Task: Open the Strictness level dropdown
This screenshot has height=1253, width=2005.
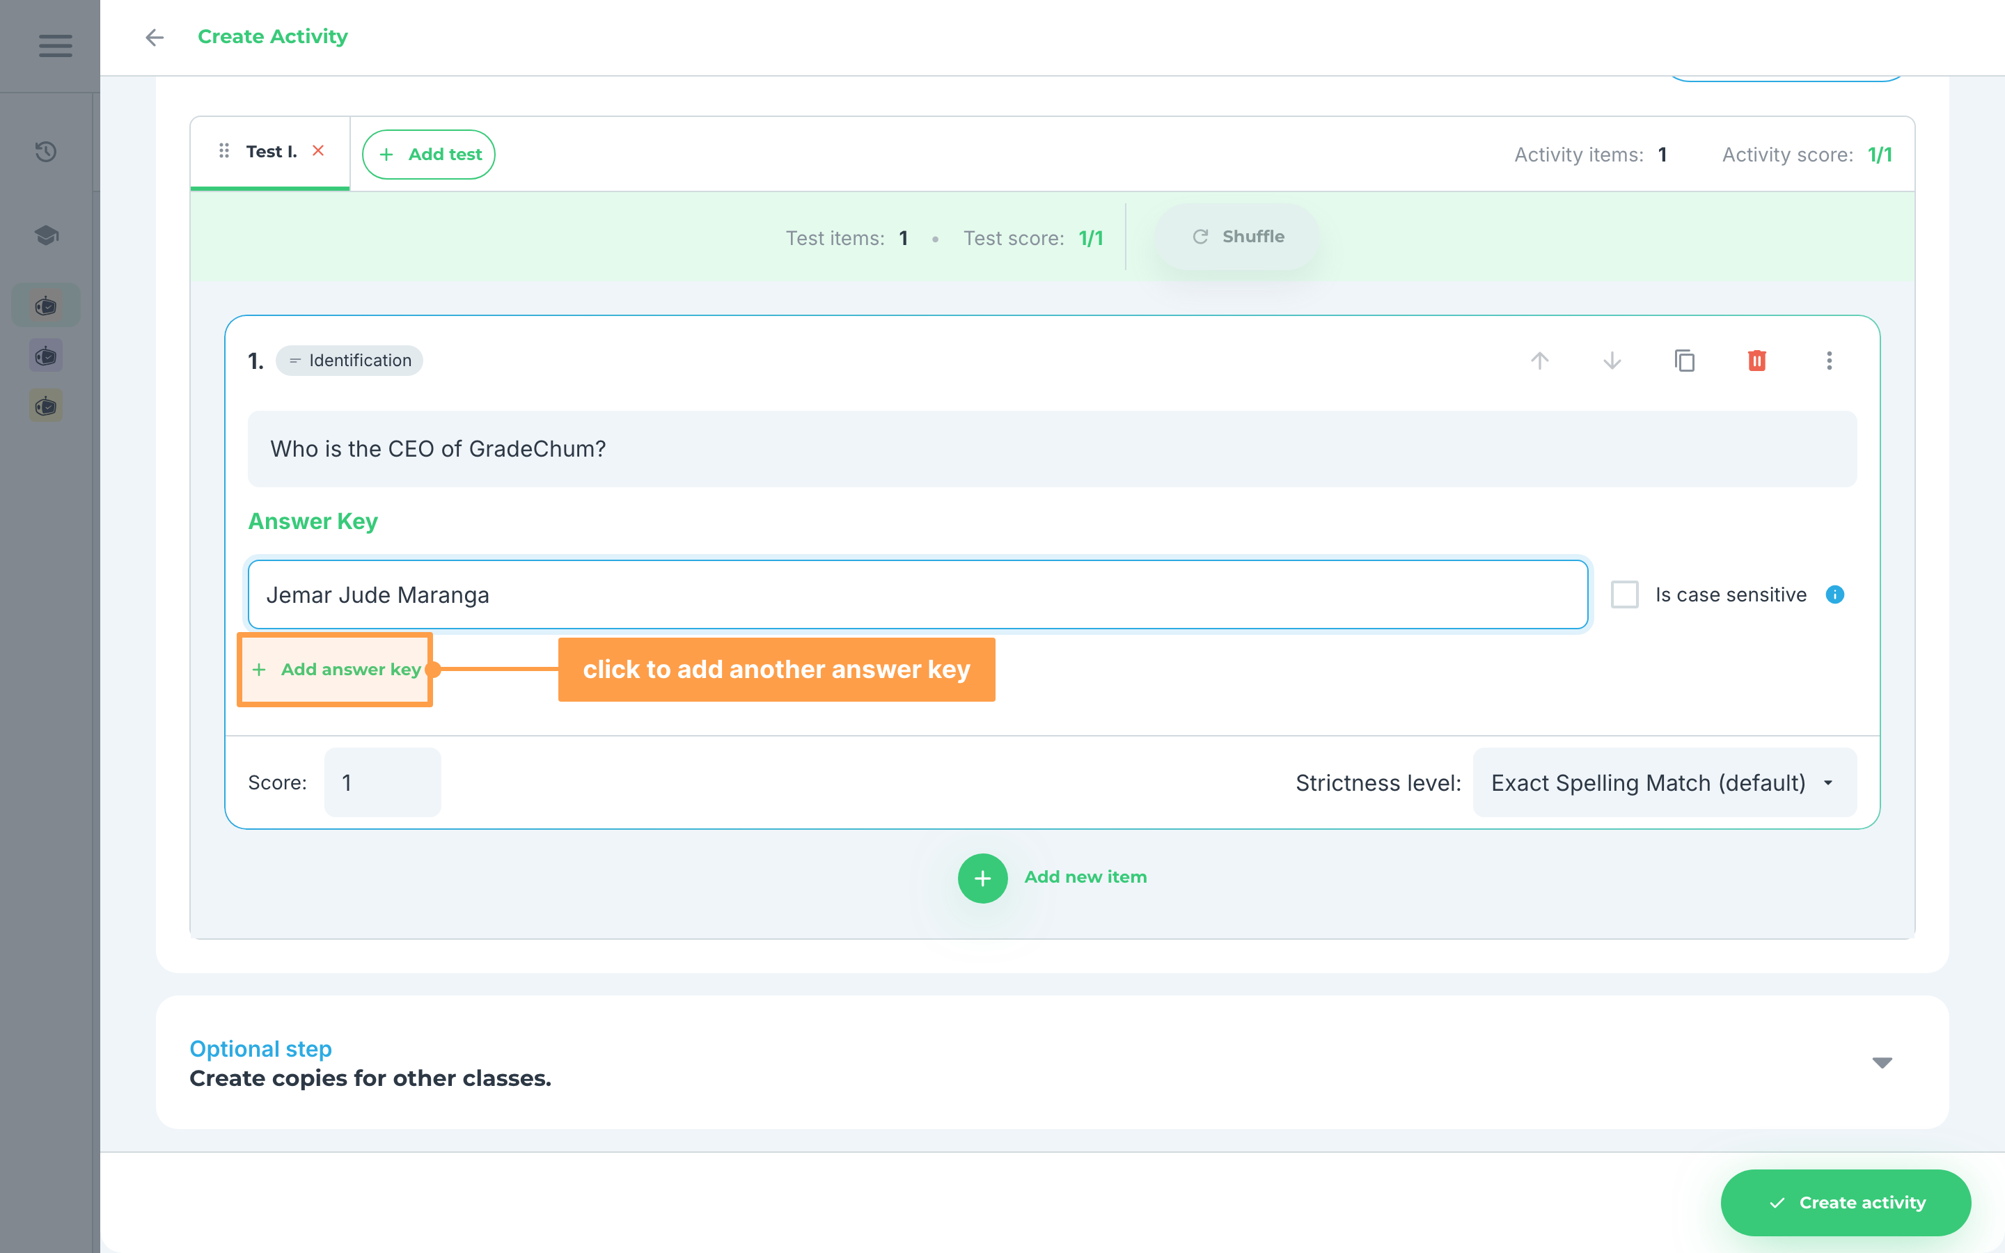Action: (1665, 782)
